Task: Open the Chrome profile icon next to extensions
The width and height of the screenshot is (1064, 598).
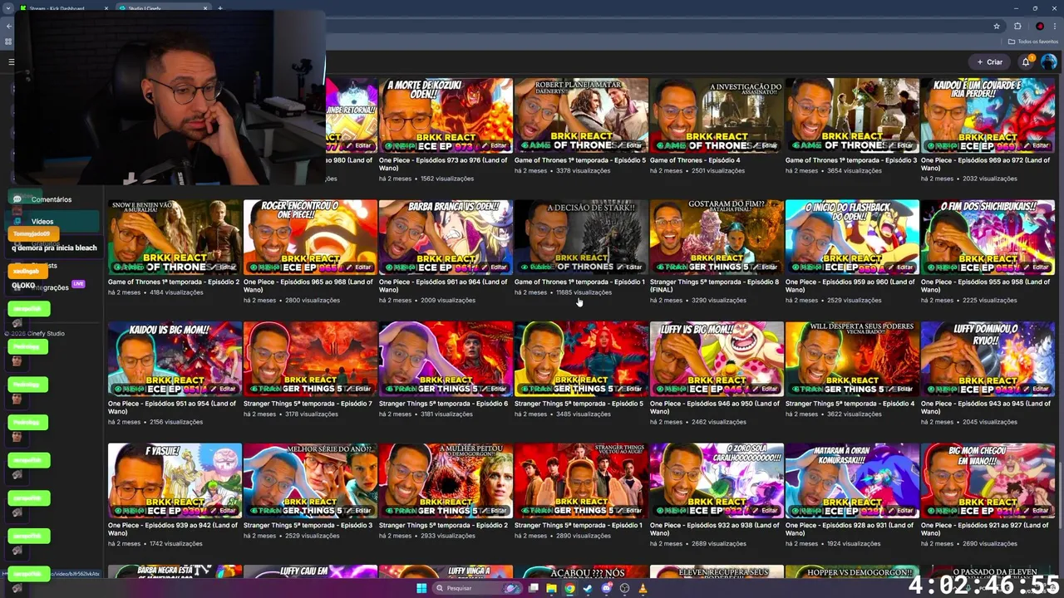Action: (1039, 26)
